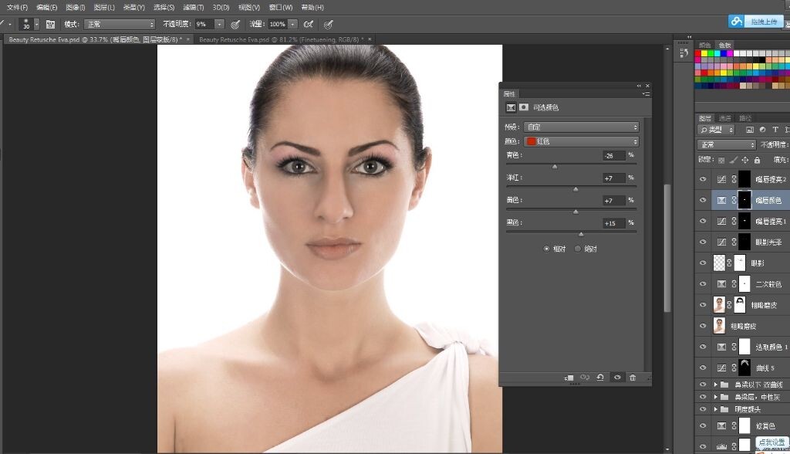The image size is (790, 454).
Task: Select the 相对 radio button
Action: (x=546, y=249)
